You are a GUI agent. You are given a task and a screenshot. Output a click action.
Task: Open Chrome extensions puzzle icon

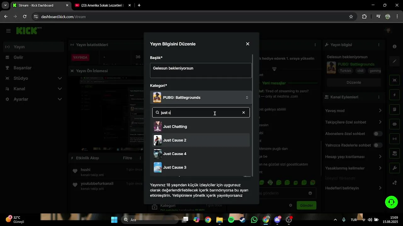(364, 17)
